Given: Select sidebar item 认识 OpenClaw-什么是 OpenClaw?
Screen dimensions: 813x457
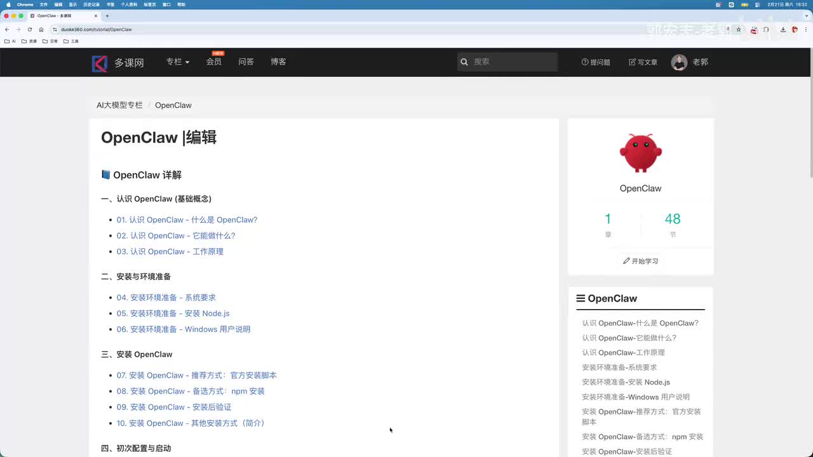Looking at the screenshot, I should point(640,323).
